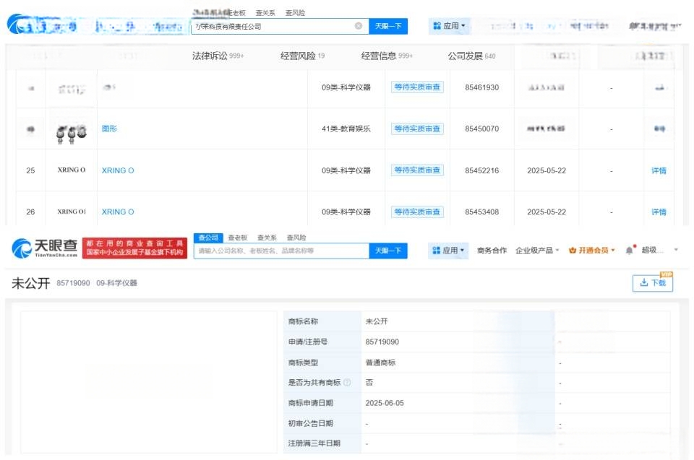
Task: Open XRING O link in row 25
Action: [118, 170]
